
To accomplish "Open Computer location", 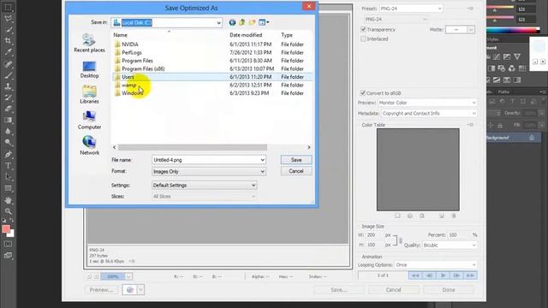I will pyautogui.click(x=89, y=121).
